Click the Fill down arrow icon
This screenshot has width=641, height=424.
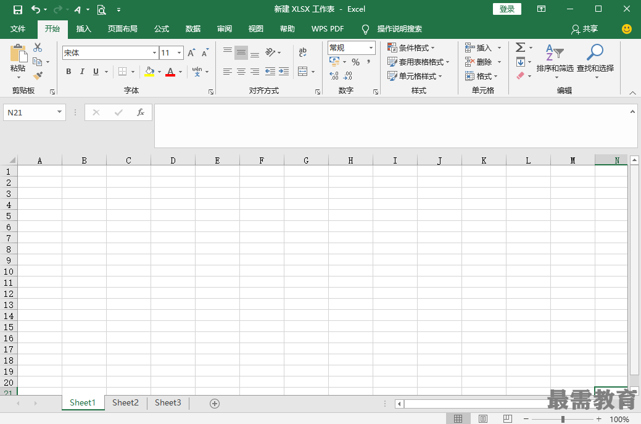pyautogui.click(x=521, y=62)
